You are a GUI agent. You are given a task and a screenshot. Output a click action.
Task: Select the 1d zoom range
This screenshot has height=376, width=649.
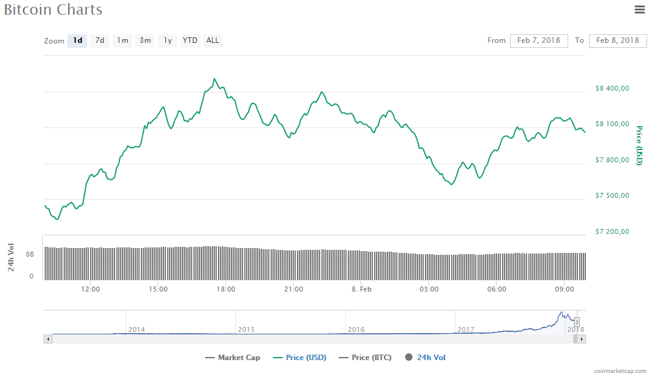pos(77,40)
